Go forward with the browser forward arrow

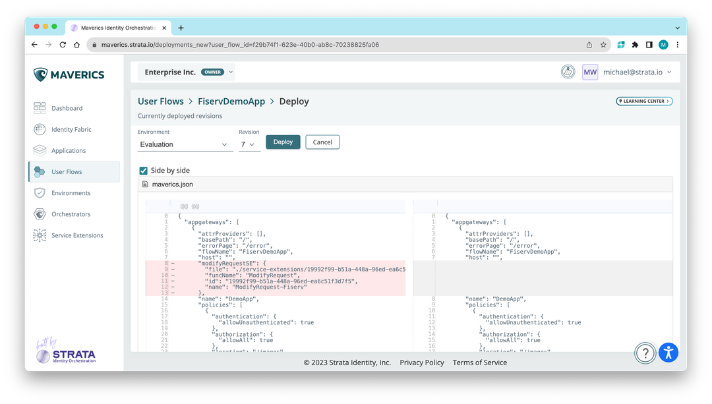[49, 44]
